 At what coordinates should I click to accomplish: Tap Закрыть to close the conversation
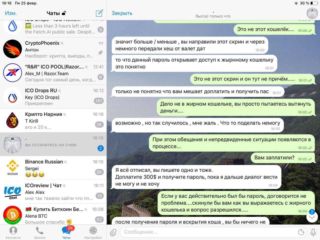click(122, 13)
